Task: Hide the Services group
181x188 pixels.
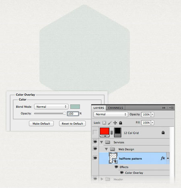Action: [x=95, y=142]
